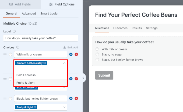Click the help icon next to Label
Viewport: 183px width, 112px height.
[x=14, y=31]
